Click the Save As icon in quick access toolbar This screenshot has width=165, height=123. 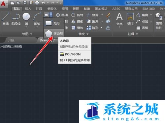pos(31,3)
